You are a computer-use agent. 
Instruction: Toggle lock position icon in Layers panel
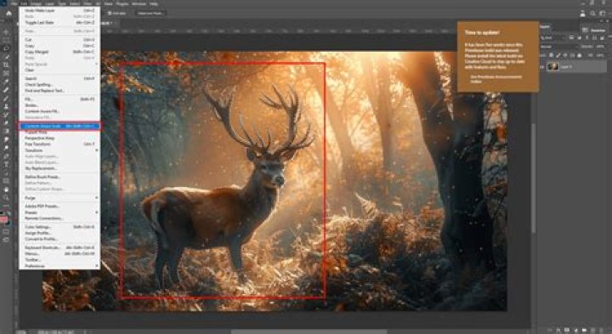coord(565,55)
